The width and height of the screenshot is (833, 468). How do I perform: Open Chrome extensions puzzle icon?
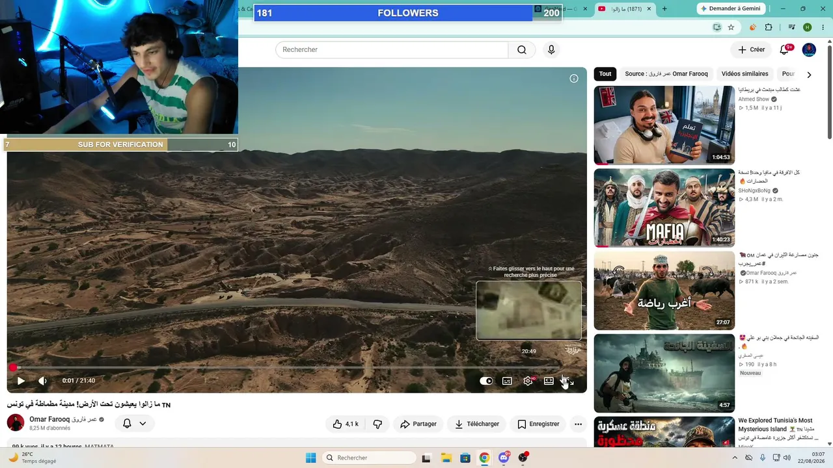pos(769,27)
